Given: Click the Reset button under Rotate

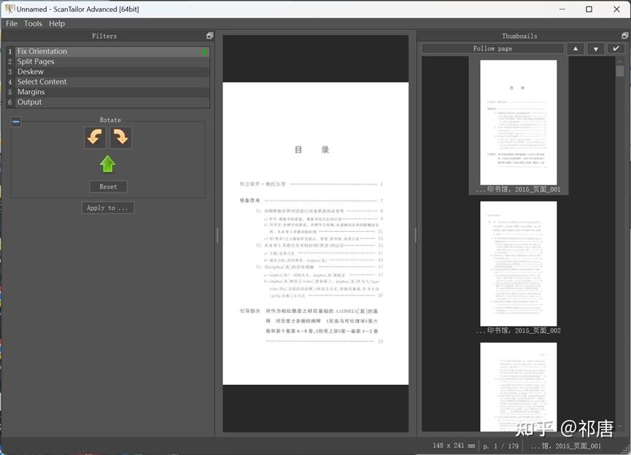Looking at the screenshot, I should [107, 186].
